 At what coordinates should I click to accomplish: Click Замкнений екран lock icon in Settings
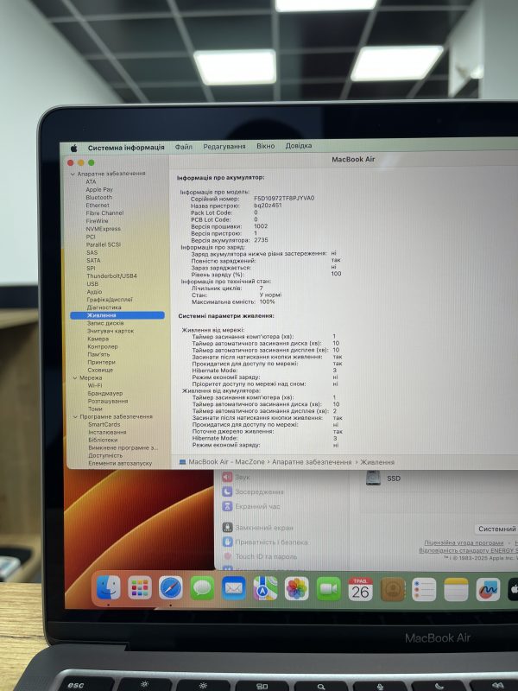tap(227, 527)
